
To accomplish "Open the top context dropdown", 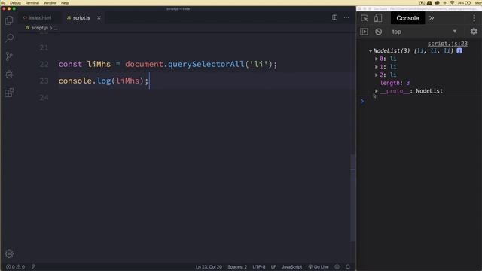I will click(424, 32).
